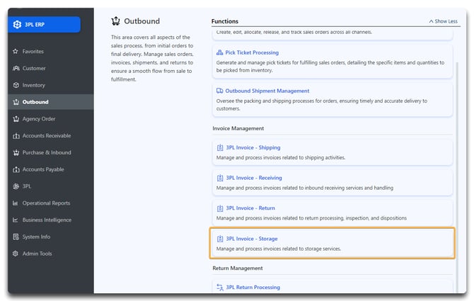Image resolution: width=474 pixels, height=301 pixels.
Task: Click the Pick Ticket Processing icon
Action: [x=220, y=53]
